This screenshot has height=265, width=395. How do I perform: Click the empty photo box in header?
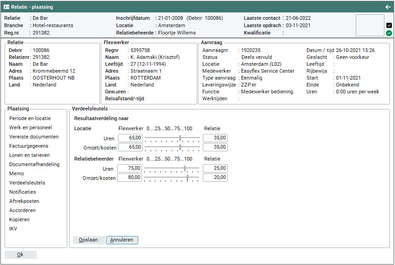coord(370,25)
